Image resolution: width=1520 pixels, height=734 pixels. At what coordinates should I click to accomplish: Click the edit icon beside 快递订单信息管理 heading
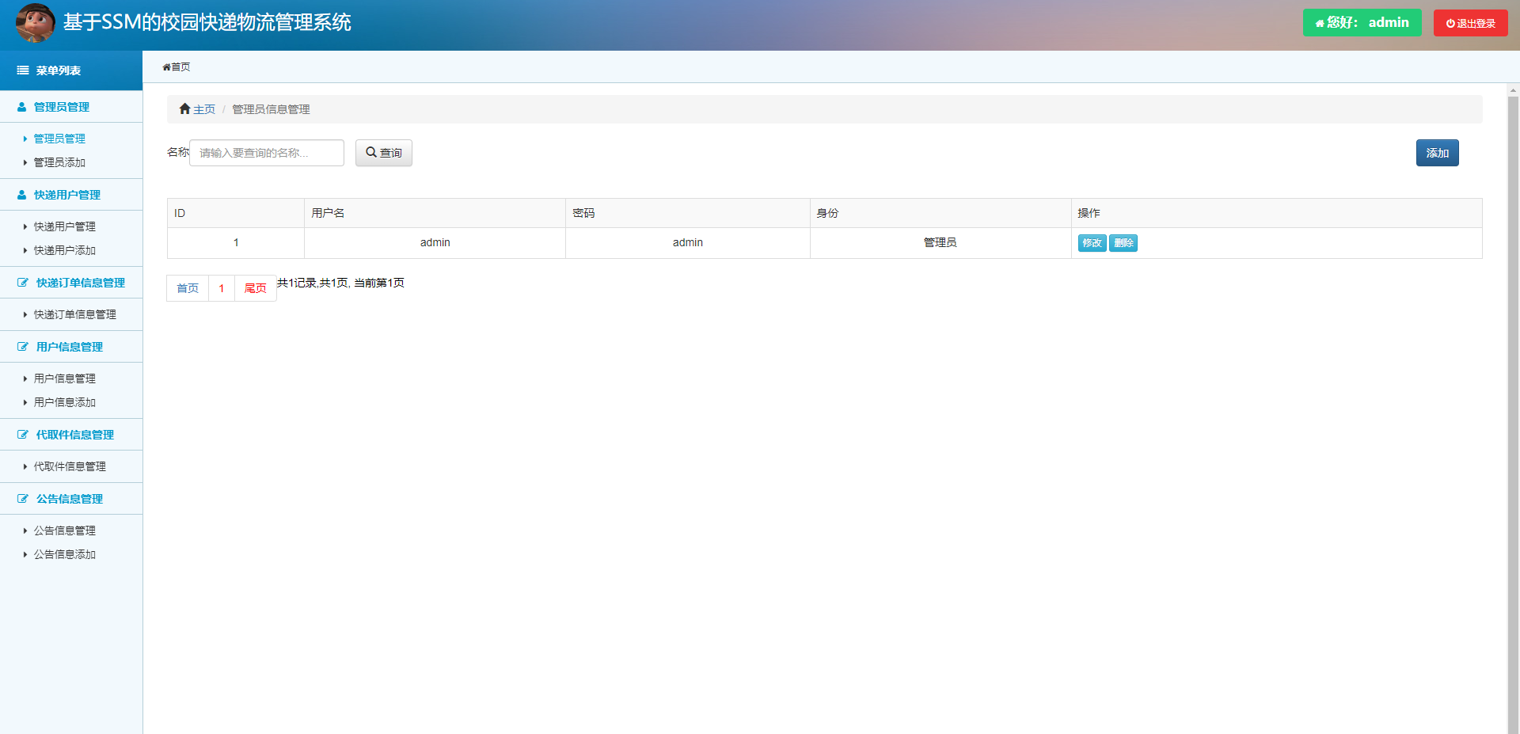tap(23, 283)
